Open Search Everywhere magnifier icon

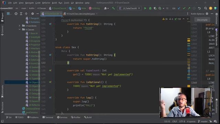pos(206,8)
